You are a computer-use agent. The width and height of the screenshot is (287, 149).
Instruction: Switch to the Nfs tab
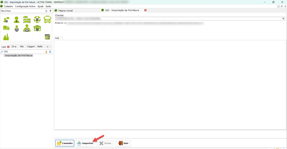point(22,46)
